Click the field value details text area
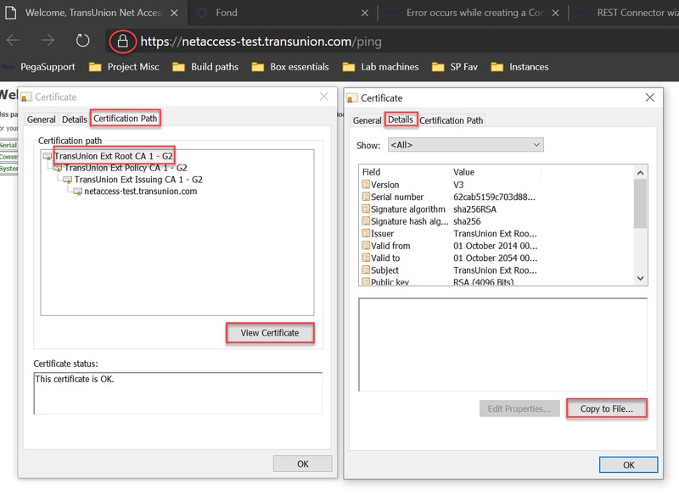This screenshot has width=679, height=500. pyautogui.click(x=502, y=345)
